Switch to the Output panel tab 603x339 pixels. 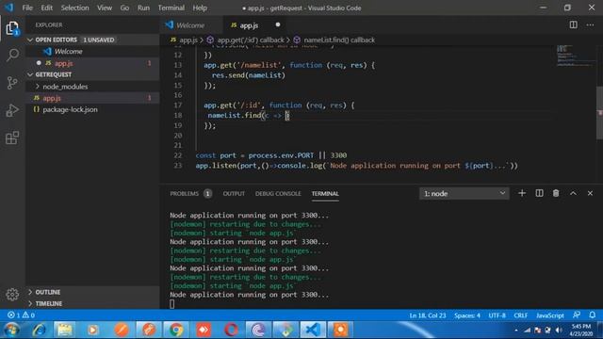pyautogui.click(x=234, y=194)
